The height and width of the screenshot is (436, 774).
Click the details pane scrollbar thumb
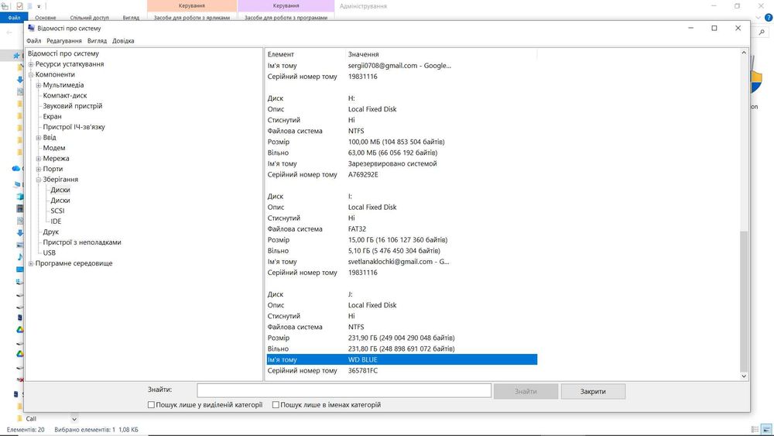744,301
